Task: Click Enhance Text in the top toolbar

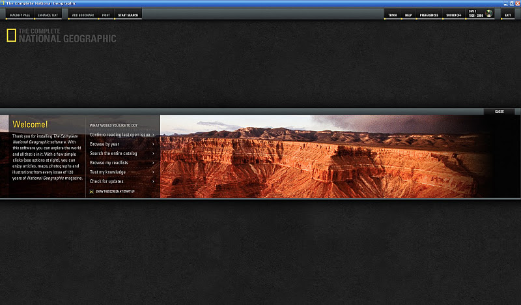Action: pyautogui.click(x=48, y=14)
